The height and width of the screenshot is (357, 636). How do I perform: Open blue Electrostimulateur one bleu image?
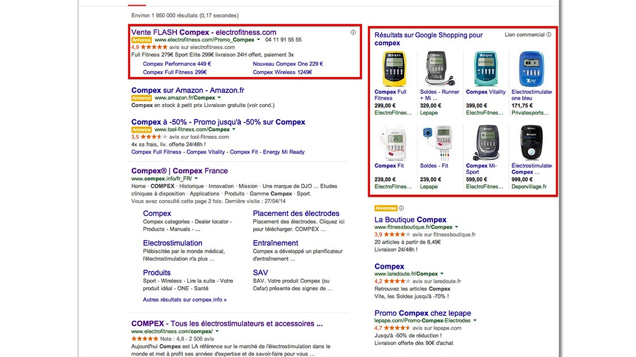coord(531,69)
